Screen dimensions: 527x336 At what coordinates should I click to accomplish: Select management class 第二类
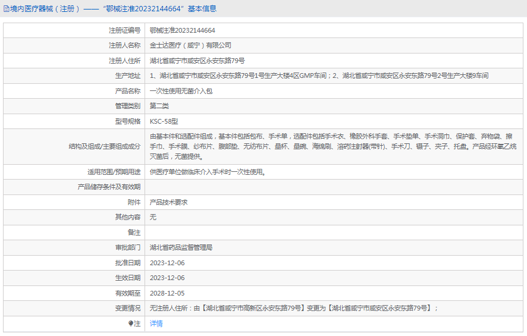[x=159, y=106]
